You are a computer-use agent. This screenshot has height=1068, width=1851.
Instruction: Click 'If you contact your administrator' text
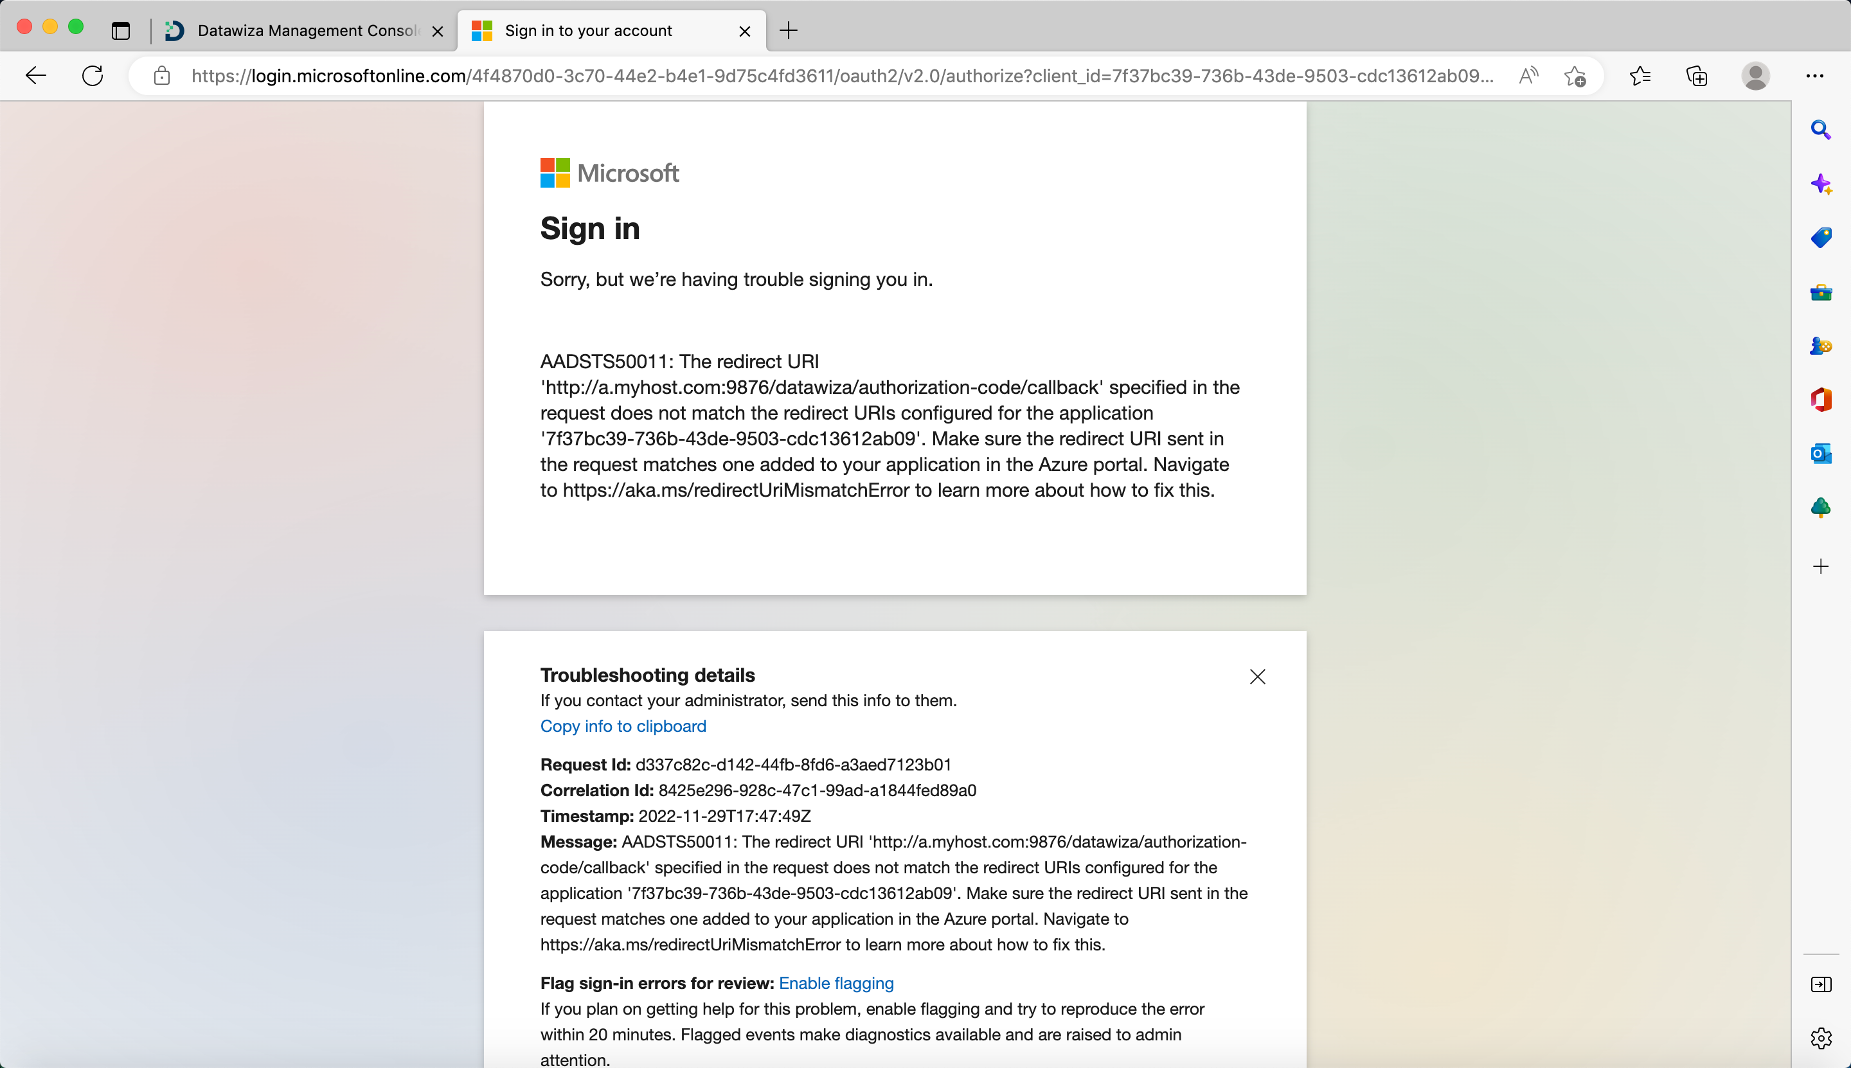748,700
